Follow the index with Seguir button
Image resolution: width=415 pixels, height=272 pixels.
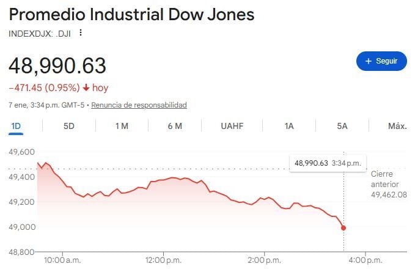click(x=381, y=61)
